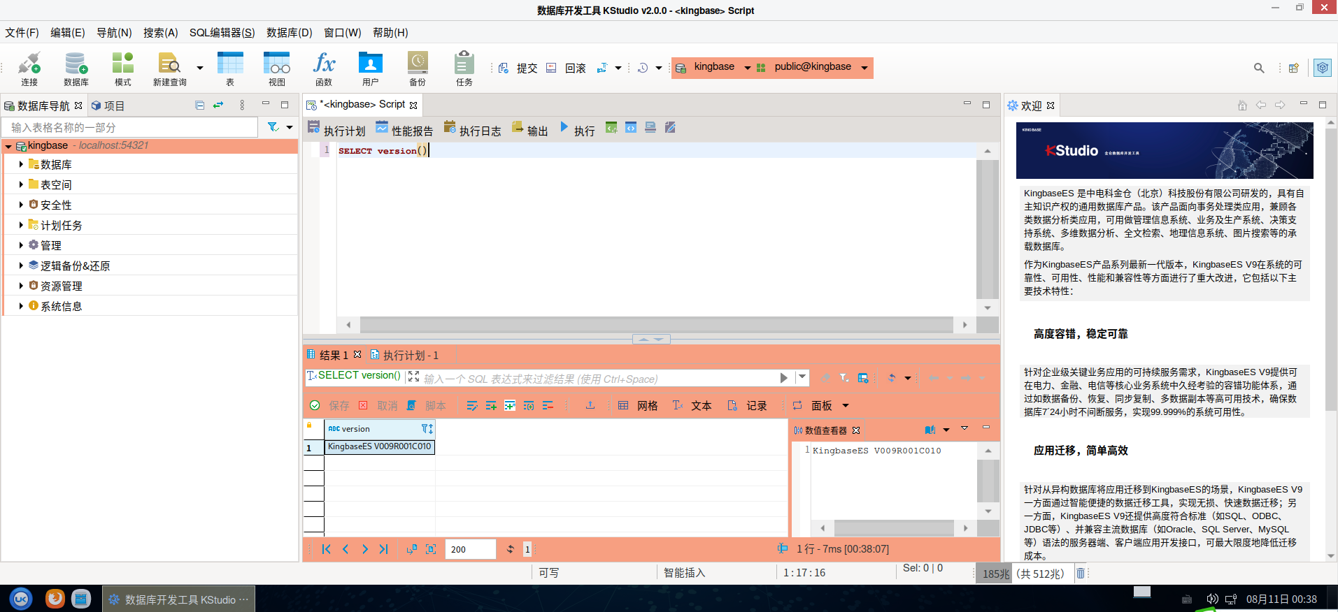
Task: Click the KStudio item in the taskbar
Action: point(179,599)
